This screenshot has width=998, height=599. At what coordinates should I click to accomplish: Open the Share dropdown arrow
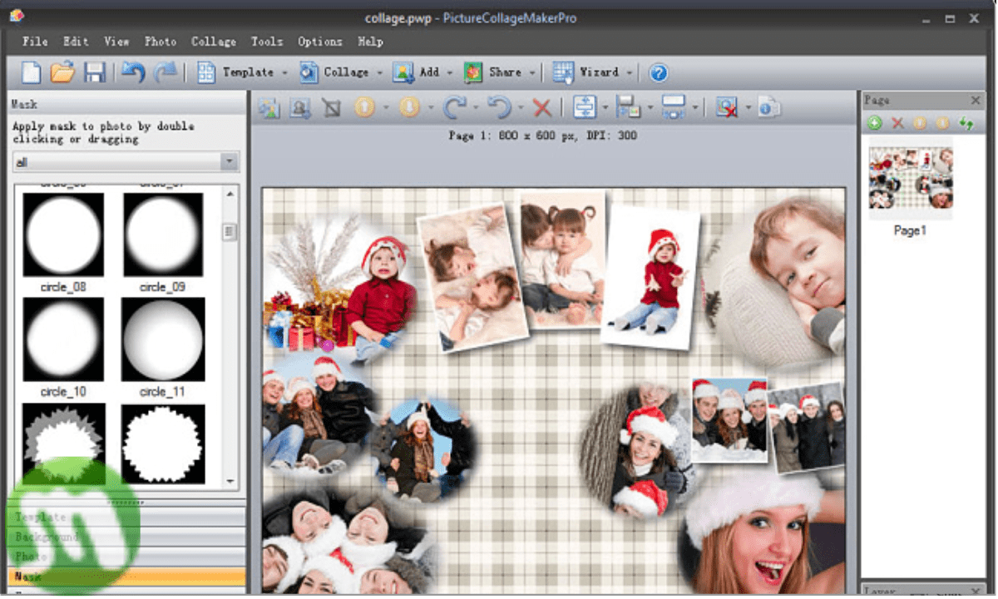click(x=531, y=72)
